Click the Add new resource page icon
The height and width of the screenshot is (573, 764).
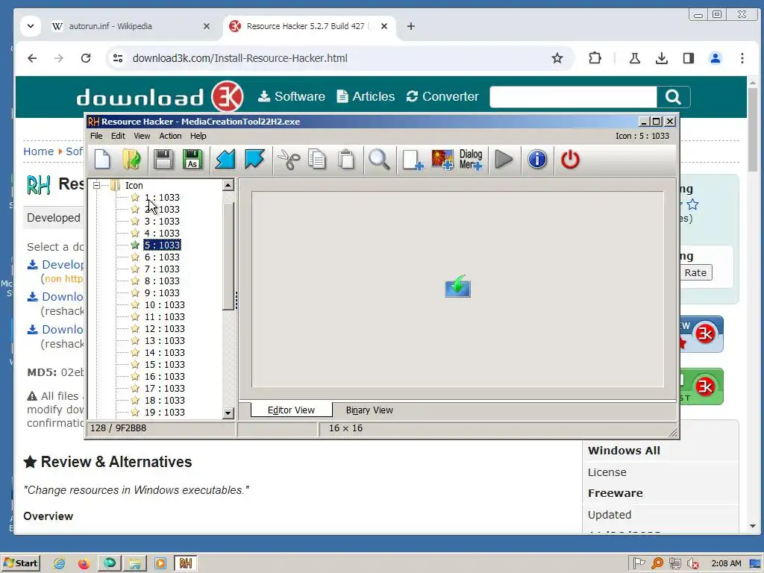[x=413, y=160]
